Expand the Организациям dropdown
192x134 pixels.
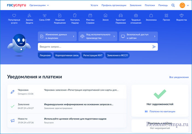(39, 5)
